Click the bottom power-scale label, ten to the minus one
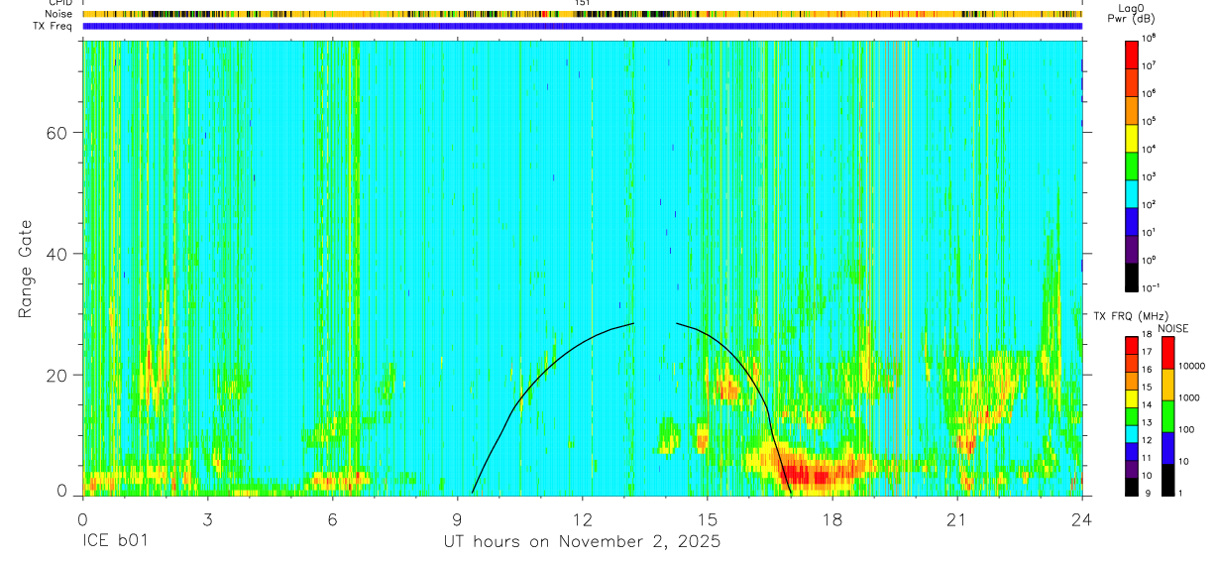1217x562 pixels. (1151, 287)
